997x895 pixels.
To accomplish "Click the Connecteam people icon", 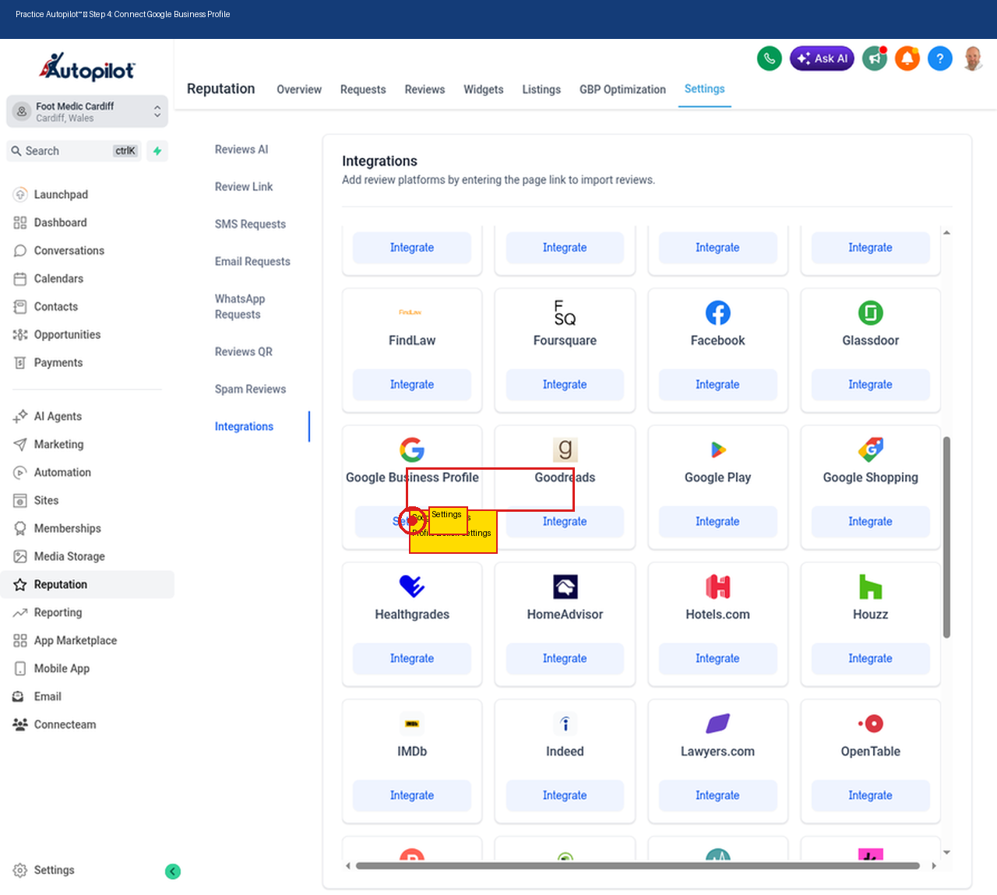I will 20,725.
